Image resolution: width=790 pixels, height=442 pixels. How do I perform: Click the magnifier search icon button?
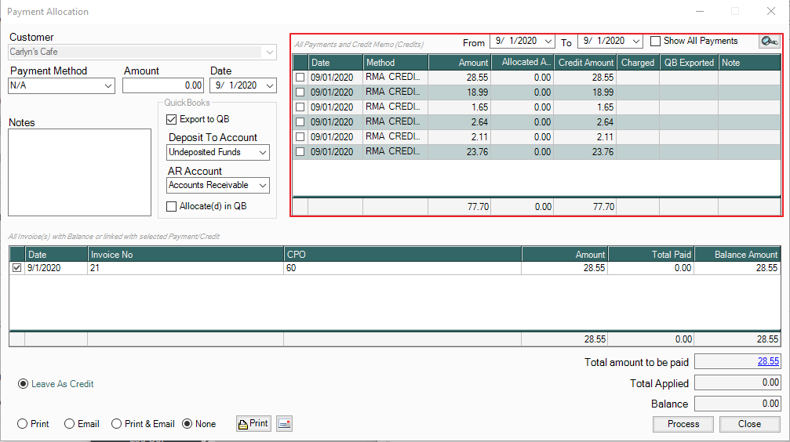tap(769, 42)
